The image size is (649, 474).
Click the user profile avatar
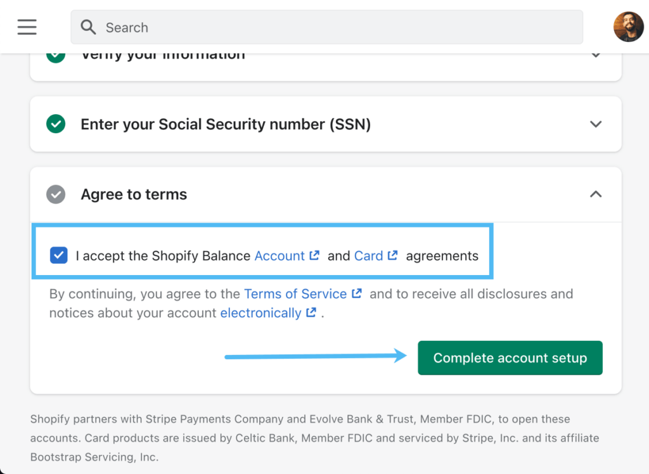[x=628, y=27]
